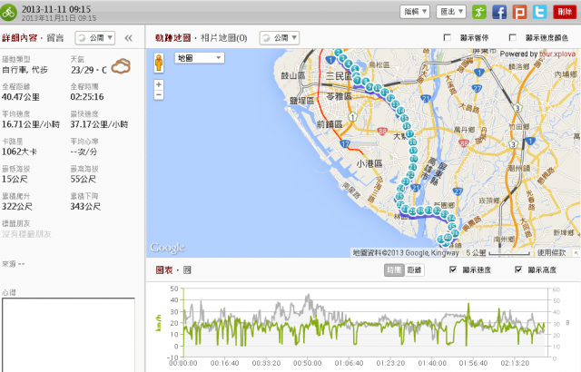This screenshot has width=581, height=372.
Task: Click the total time 02:25:16 value
Action: point(87,97)
